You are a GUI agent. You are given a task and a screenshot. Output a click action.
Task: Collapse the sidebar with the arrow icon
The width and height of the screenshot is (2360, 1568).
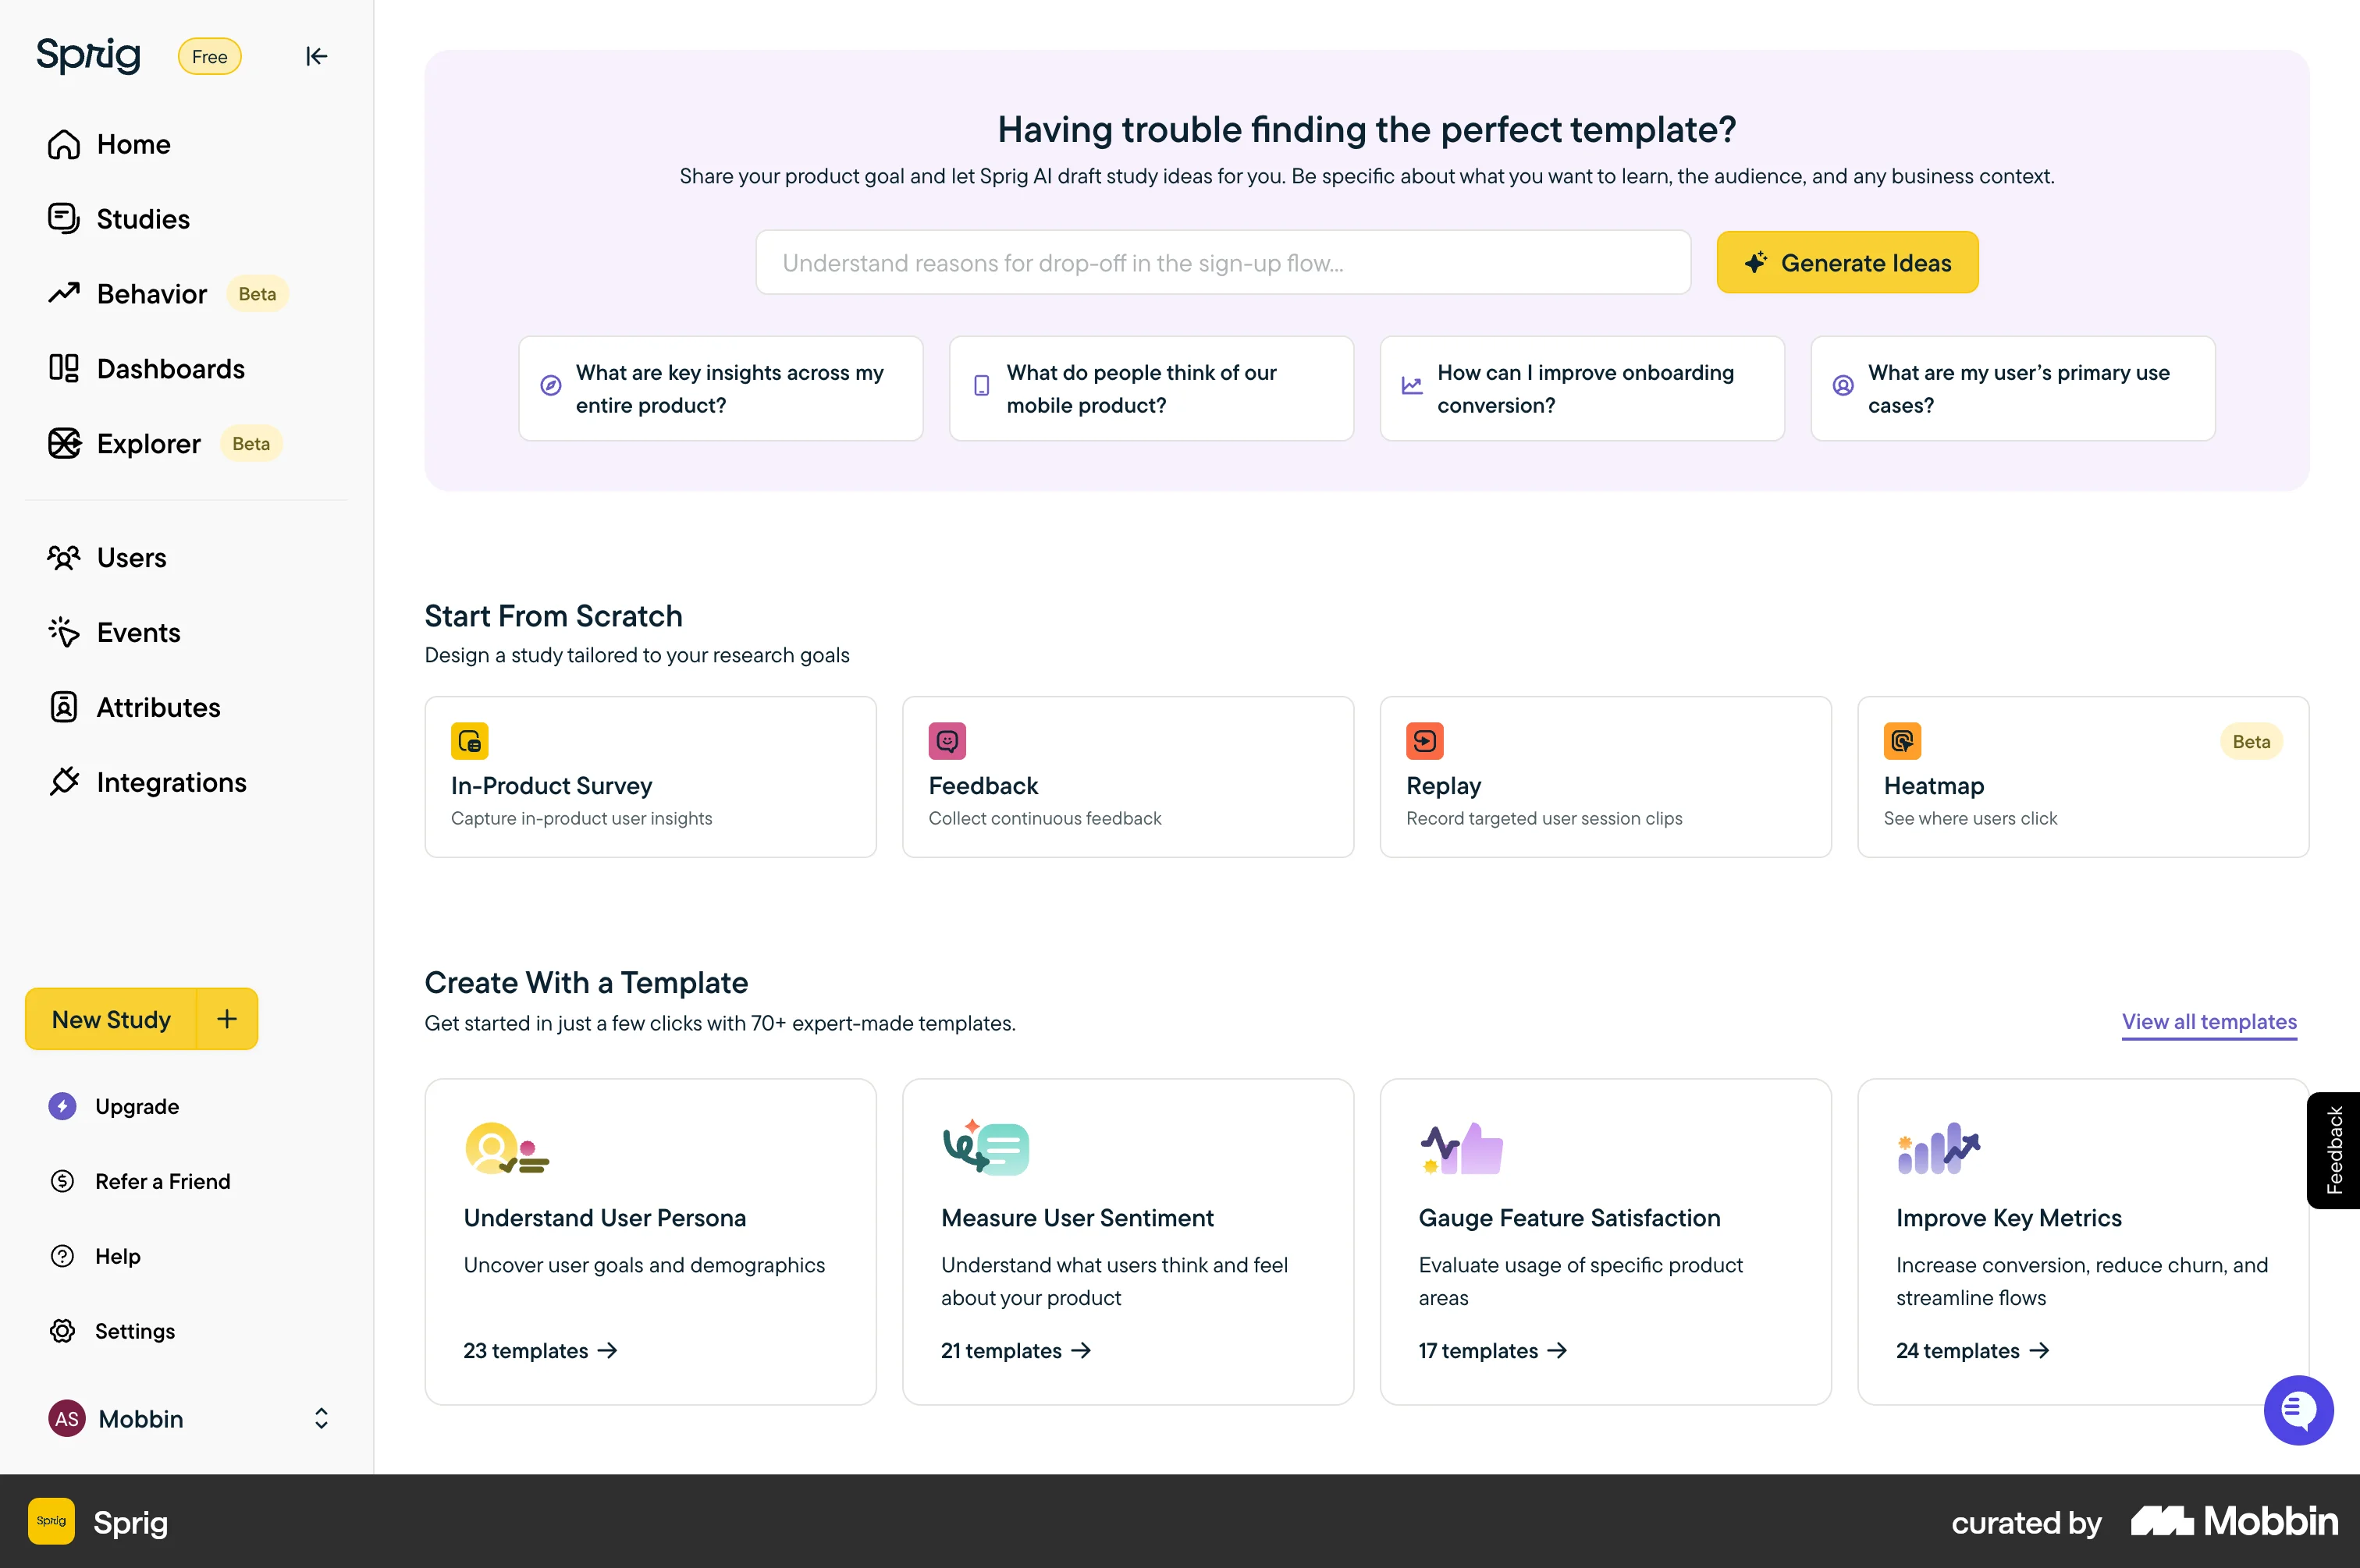coord(316,56)
